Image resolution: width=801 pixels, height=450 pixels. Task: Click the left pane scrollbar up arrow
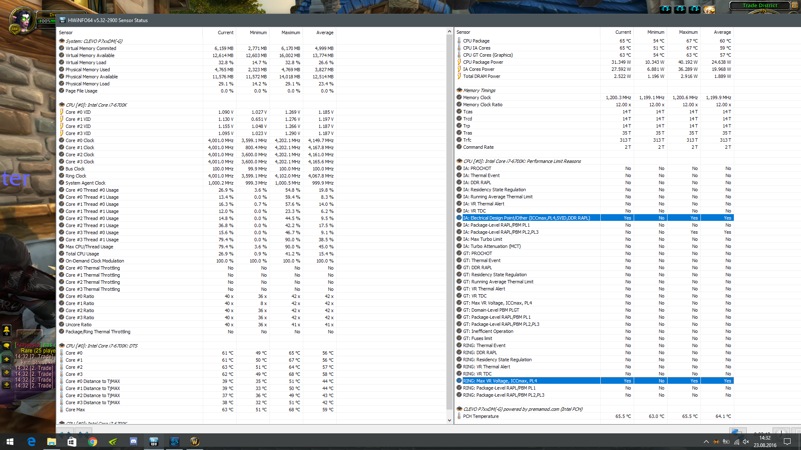[x=449, y=31]
